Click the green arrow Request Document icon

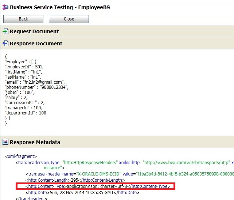click(x=5, y=31)
